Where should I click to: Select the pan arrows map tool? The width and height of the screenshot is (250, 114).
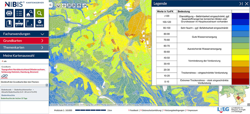click(63, 5)
